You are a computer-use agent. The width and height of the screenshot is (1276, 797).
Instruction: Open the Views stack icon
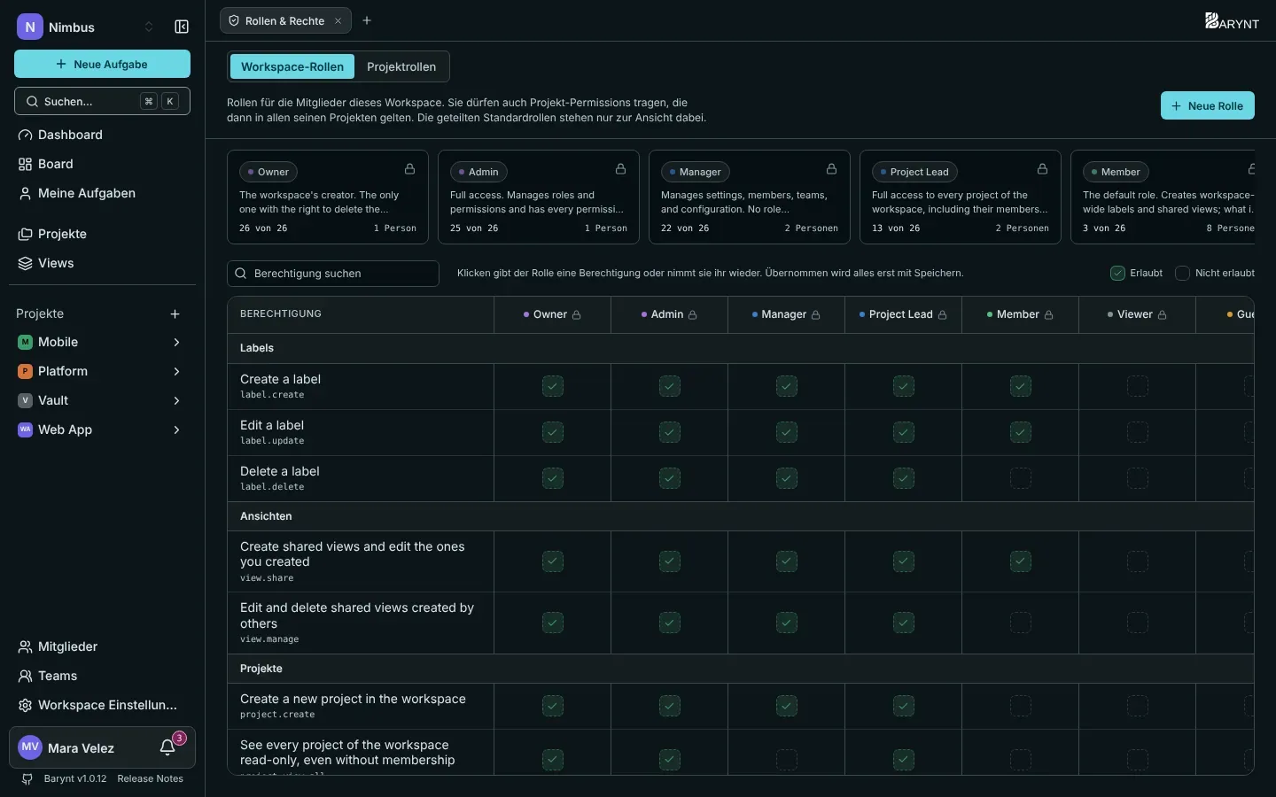pos(25,263)
